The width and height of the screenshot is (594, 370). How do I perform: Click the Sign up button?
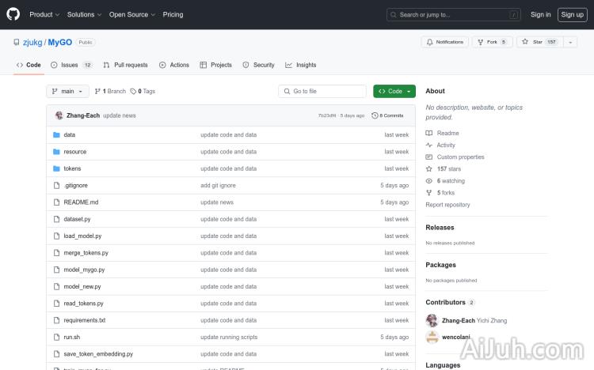click(571, 14)
